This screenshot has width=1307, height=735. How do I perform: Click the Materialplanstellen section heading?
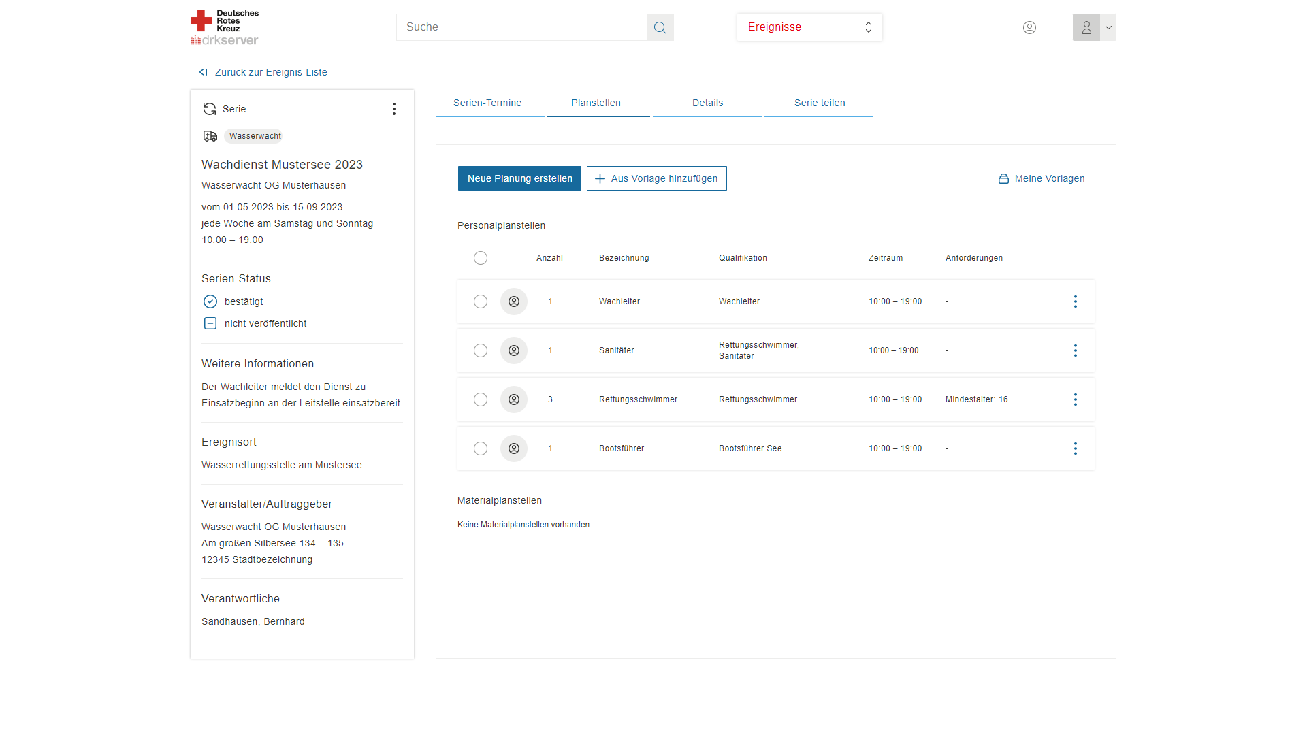[x=500, y=500]
